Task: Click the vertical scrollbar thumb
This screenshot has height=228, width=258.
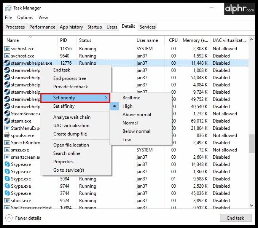Action: point(252,144)
